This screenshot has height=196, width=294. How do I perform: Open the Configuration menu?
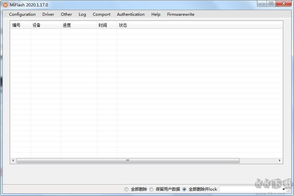pos(22,14)
